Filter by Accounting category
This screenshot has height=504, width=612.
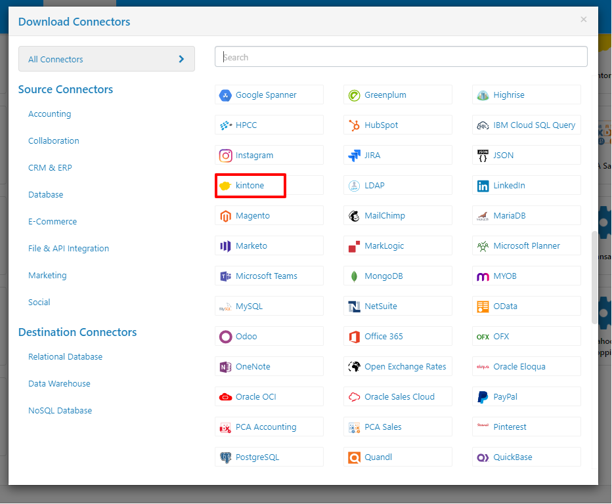[x=49, y=114]
